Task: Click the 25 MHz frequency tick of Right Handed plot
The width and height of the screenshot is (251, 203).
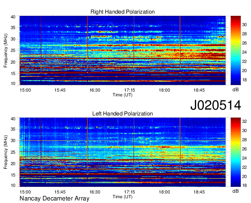Action: (x=13, y=51)
